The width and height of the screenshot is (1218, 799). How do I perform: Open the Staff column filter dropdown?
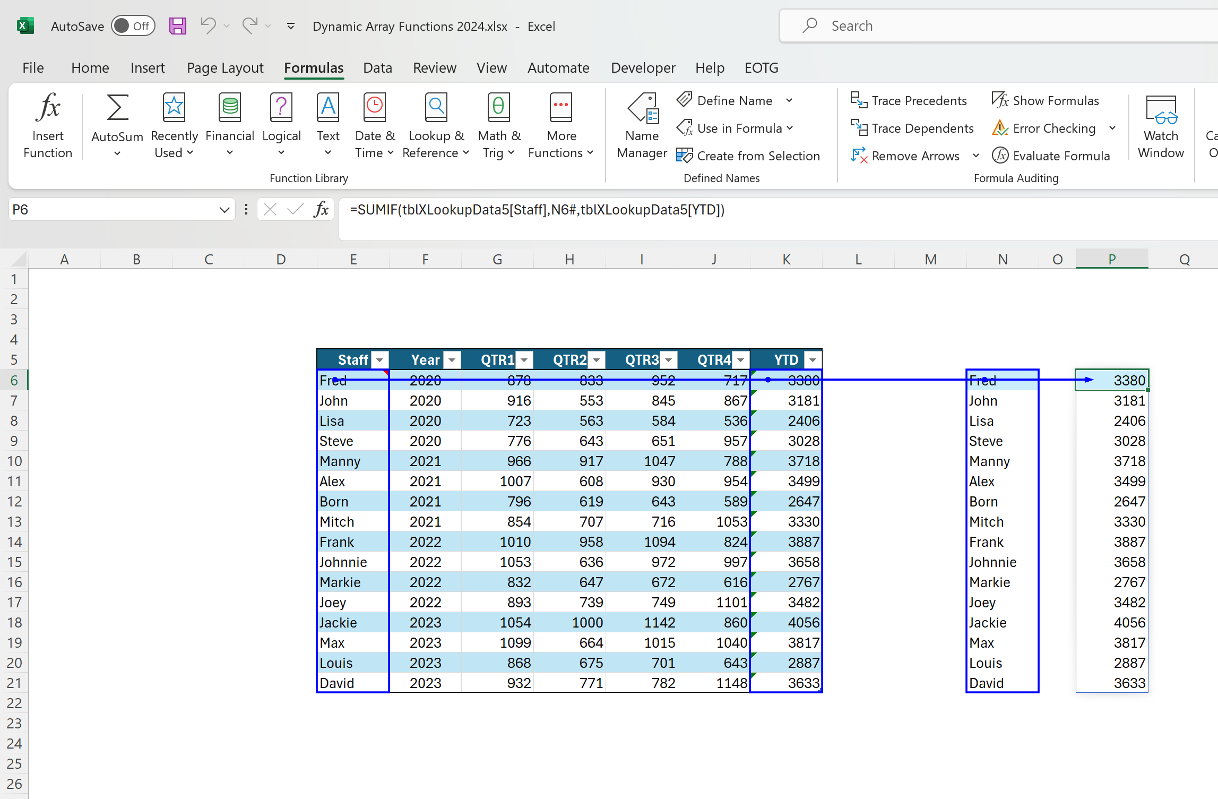(x=379, y=359)
